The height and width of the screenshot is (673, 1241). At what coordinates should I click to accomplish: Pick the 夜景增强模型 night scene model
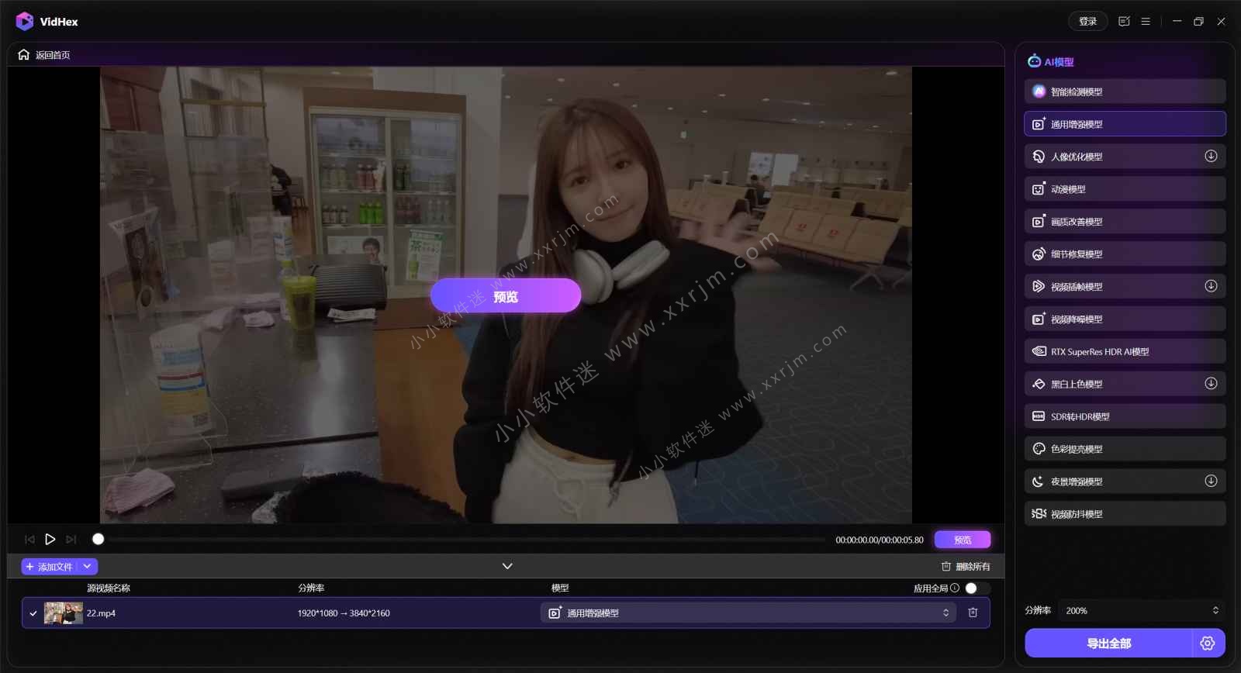click(1125, 481)
